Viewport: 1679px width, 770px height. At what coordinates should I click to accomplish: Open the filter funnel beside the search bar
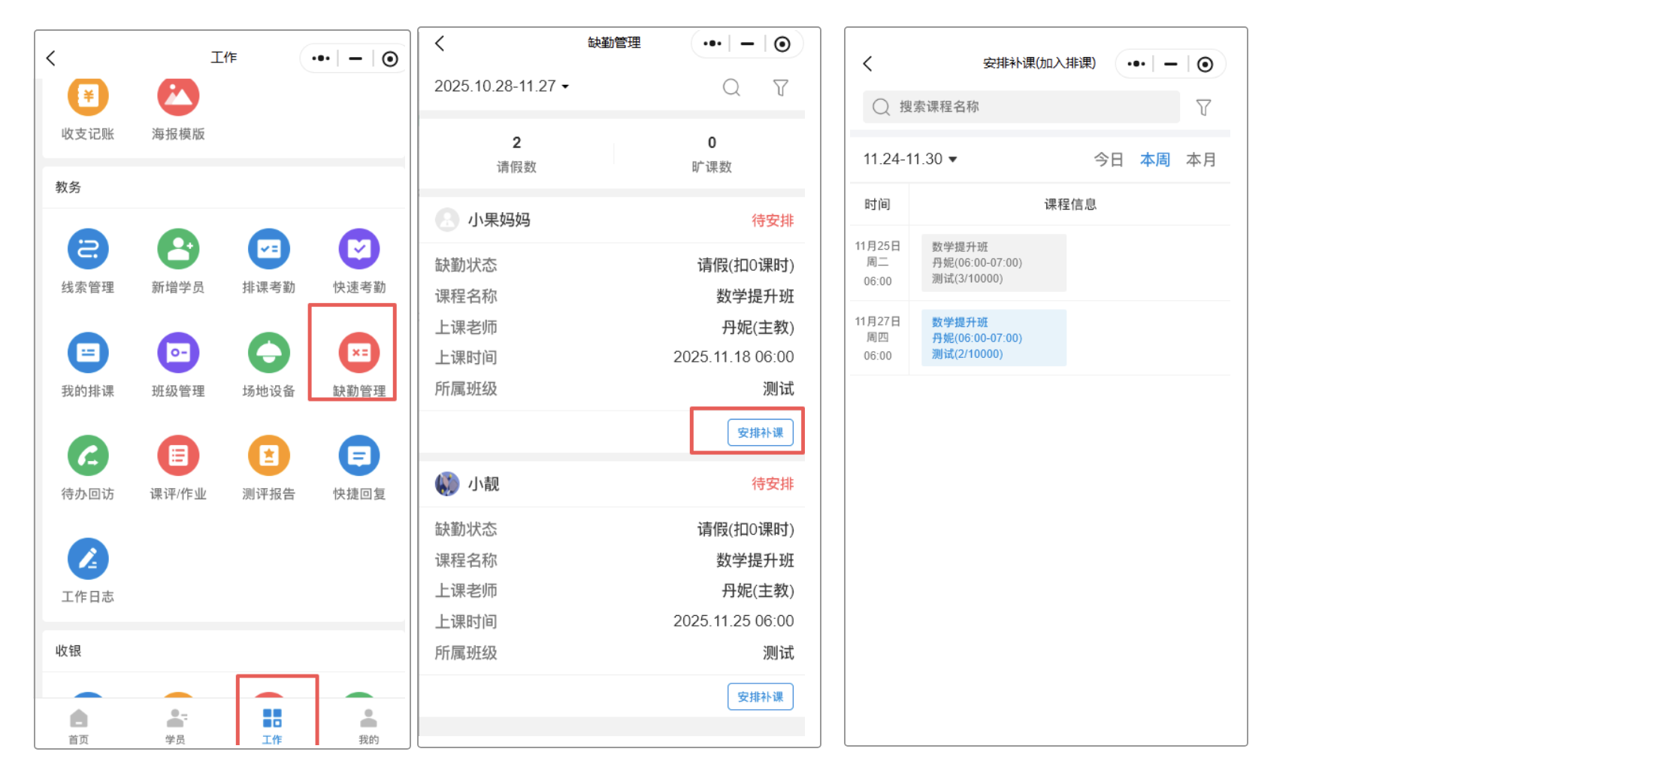tap(781, 87)
